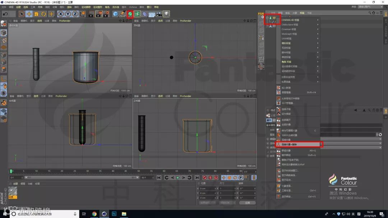This screenshot has height=218, width=388.
Task: Click ProRender in perspective viewport menu
Action: click(x=65, y=21)
